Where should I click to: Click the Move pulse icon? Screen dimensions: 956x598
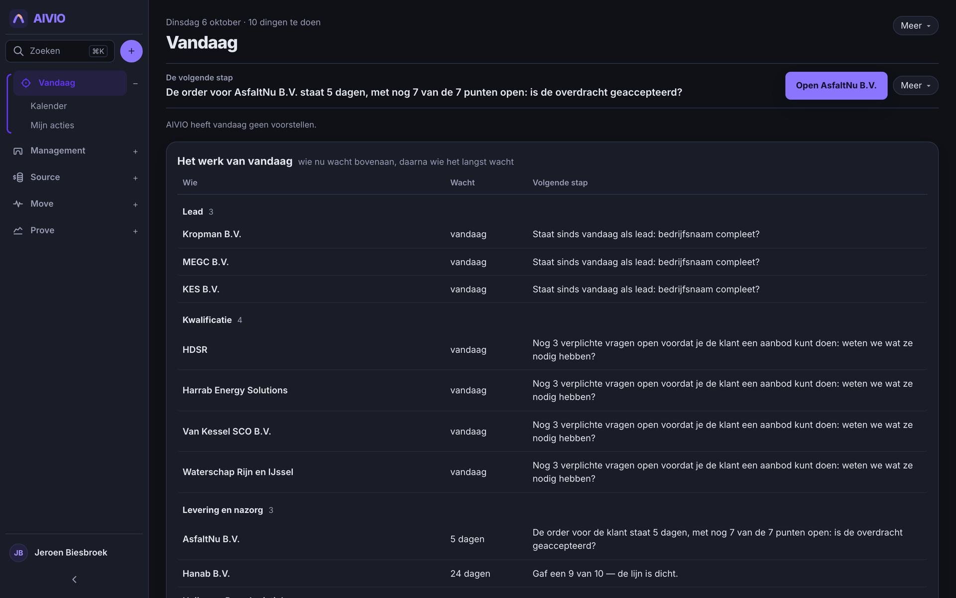point(18,204)
